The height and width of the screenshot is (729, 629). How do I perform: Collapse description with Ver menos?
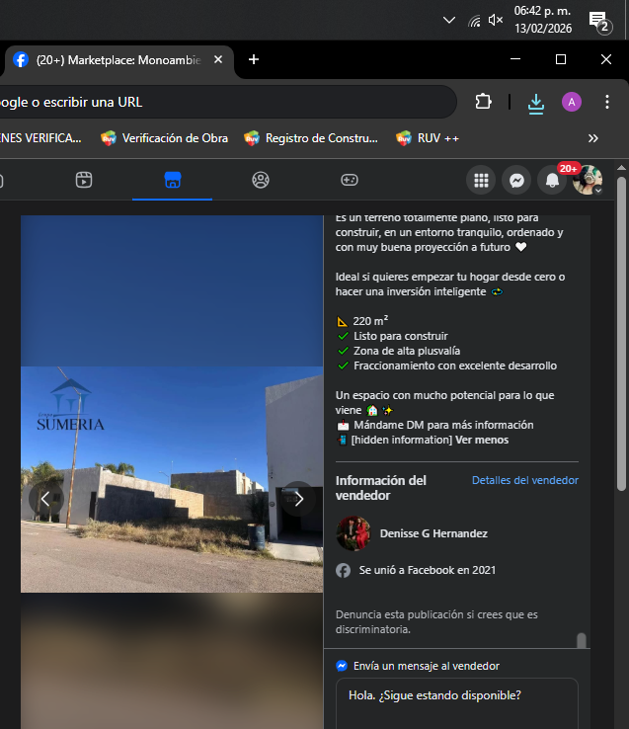coord(482,440)
